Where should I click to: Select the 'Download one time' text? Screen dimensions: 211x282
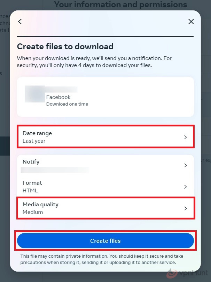67,104
